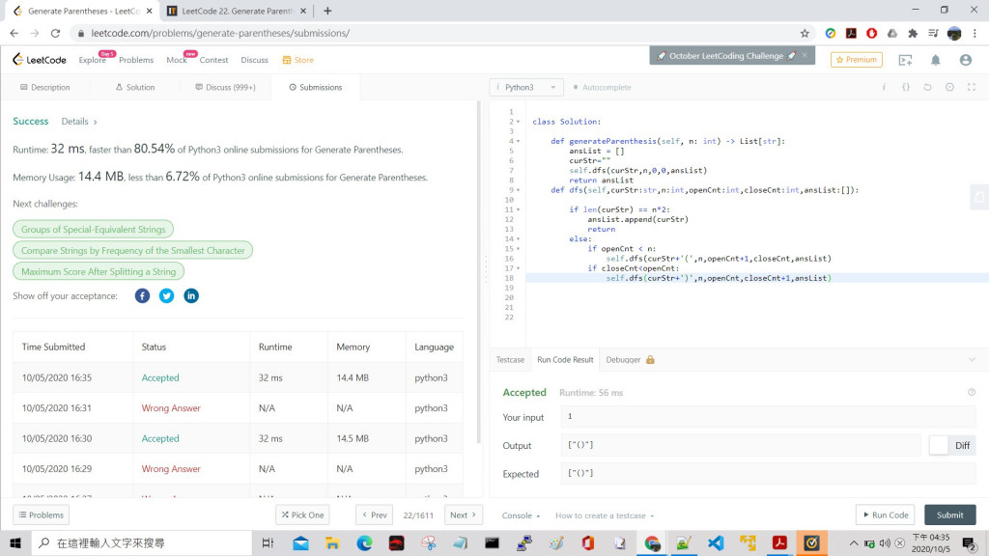Open Task View in taskbar
This screenshot has width=989, height=556.
coord(268,542)
